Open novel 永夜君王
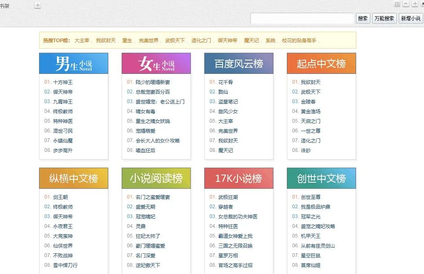 click(x=63, y=226)
